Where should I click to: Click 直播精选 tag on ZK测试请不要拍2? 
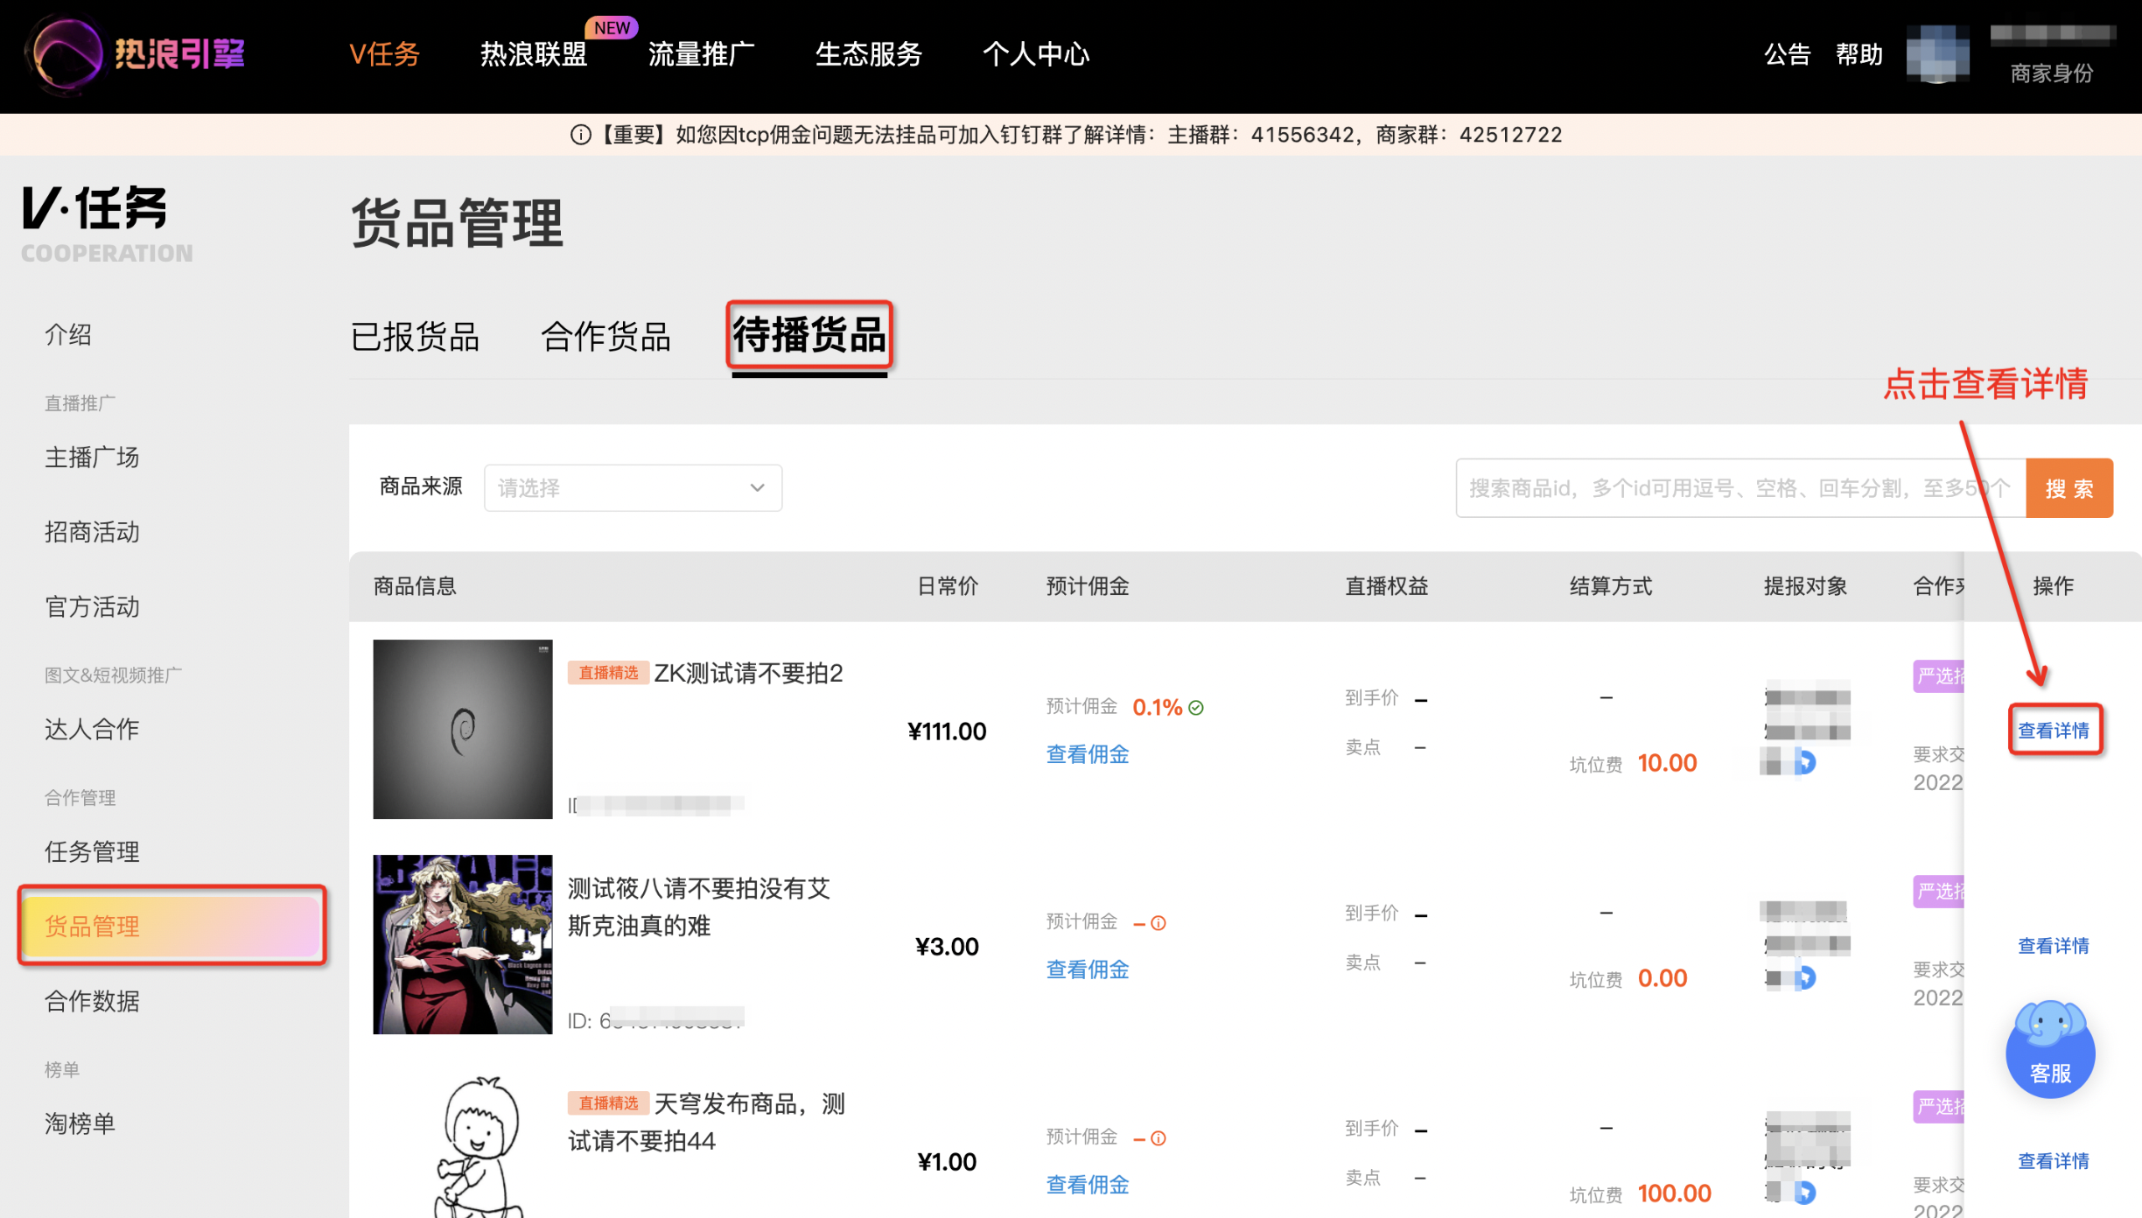pyautogui.click(x=608, y=673)
